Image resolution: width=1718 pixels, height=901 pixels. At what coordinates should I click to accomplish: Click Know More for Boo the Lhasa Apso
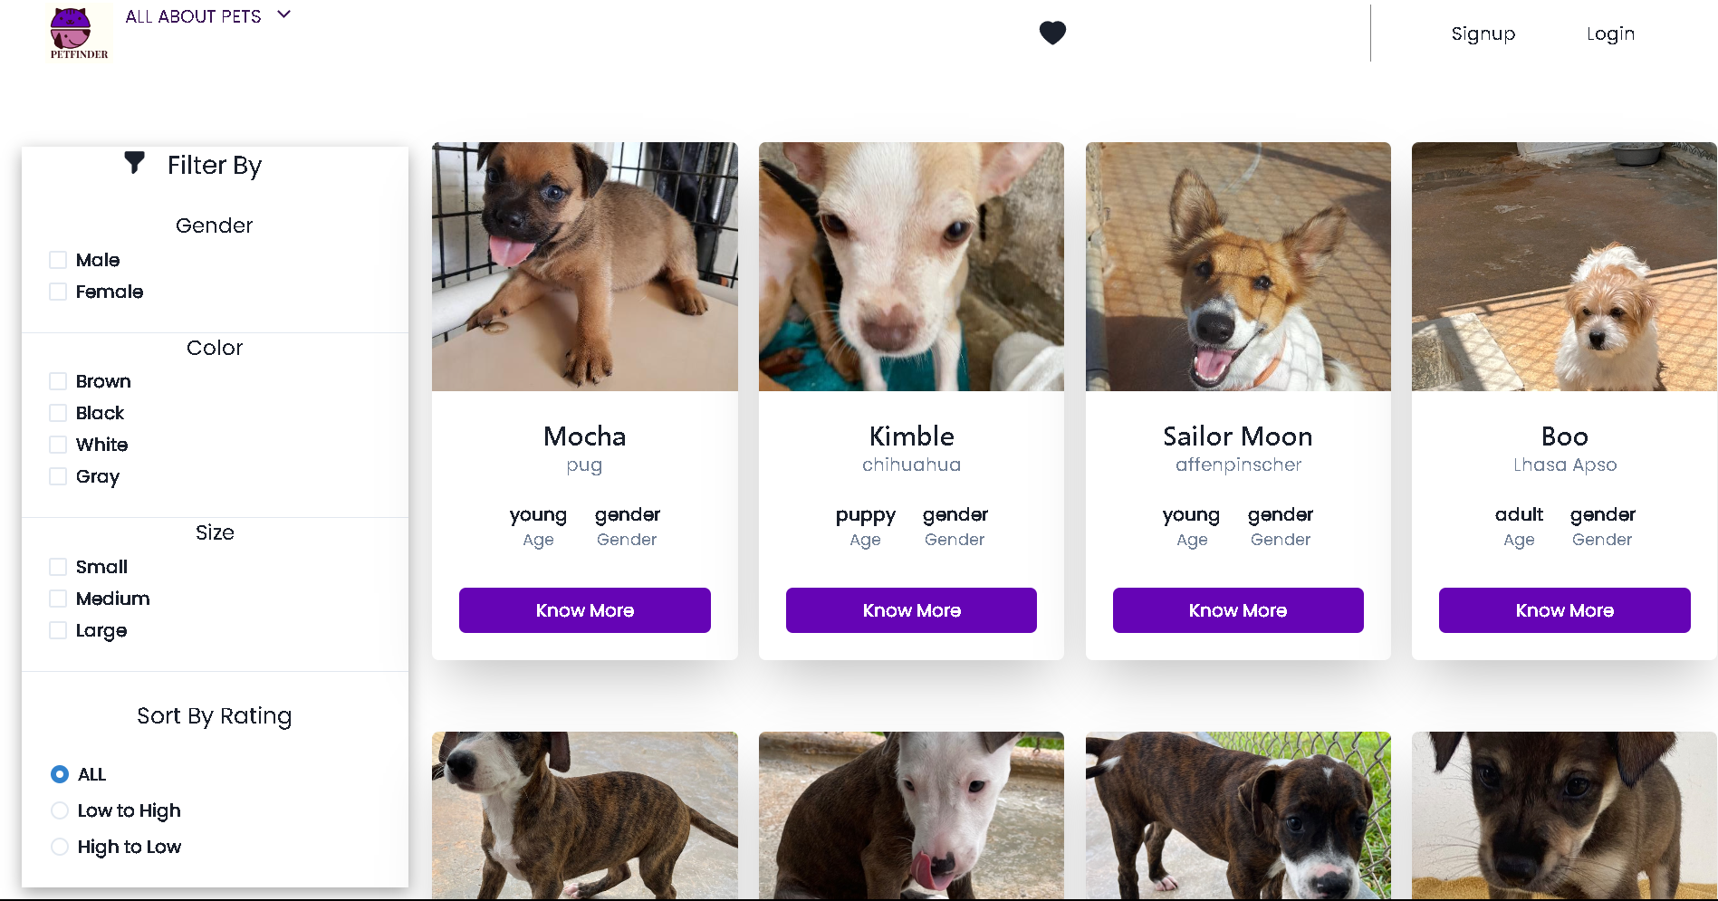point(1564,609)
